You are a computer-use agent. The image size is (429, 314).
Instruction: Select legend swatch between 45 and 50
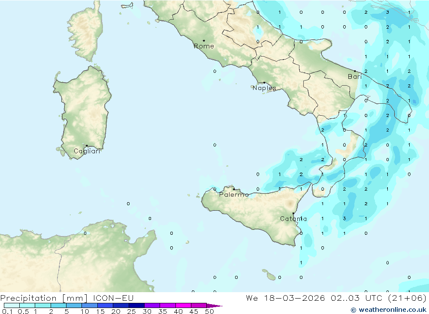(x=199, y=305)
